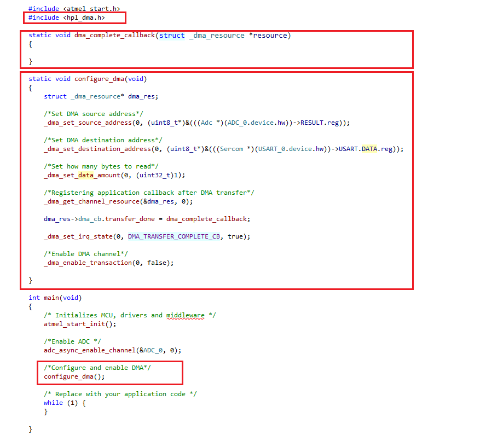The image size is (486, 435).
Task: Click the configure_dma() call inside main
Action: (74, 376)
